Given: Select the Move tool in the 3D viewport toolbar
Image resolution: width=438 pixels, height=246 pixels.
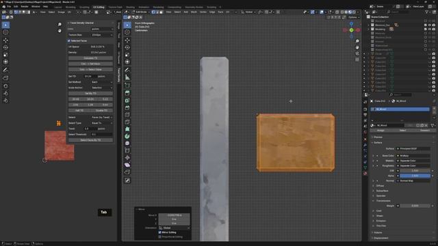Looking at the screenshot, I should (x=127, y=40).
